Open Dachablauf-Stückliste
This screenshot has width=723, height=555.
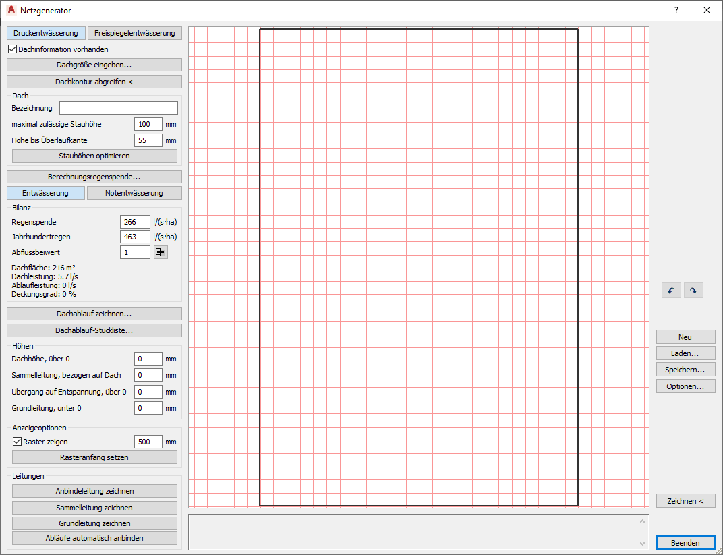94,330
